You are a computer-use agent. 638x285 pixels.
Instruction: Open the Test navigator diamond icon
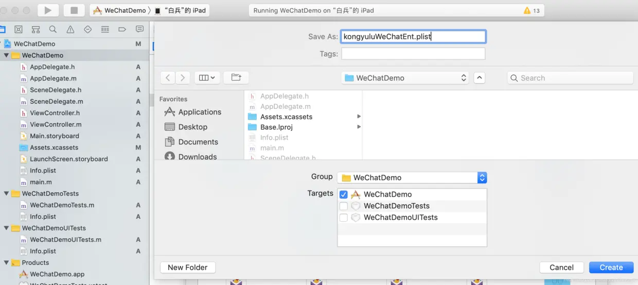[x=87, y=29]
